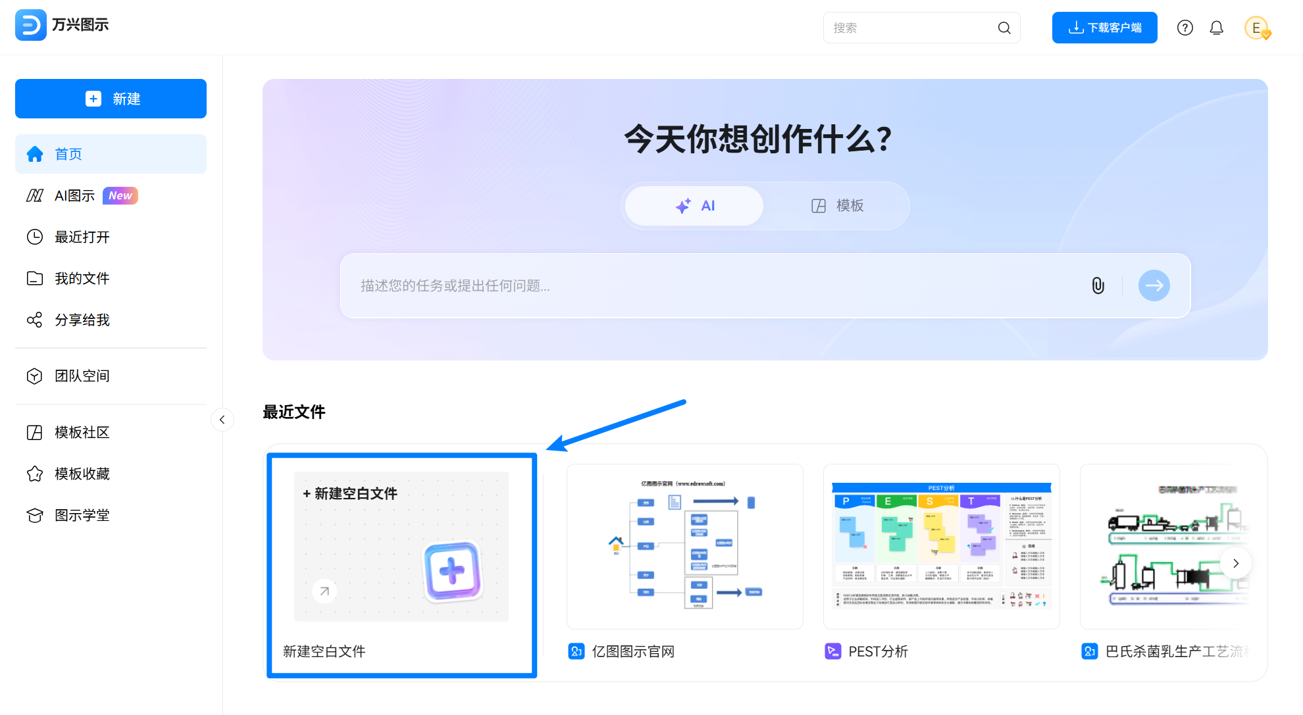Switch to the 模板 tab
This screenshot has width=1303, height=715.
coord(836,206)
